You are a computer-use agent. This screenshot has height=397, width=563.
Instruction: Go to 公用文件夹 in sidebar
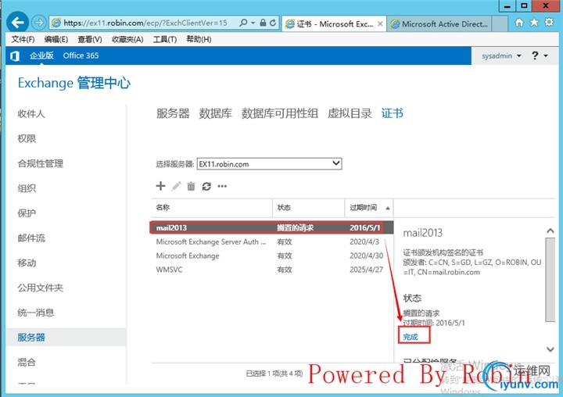click(40, 288)
